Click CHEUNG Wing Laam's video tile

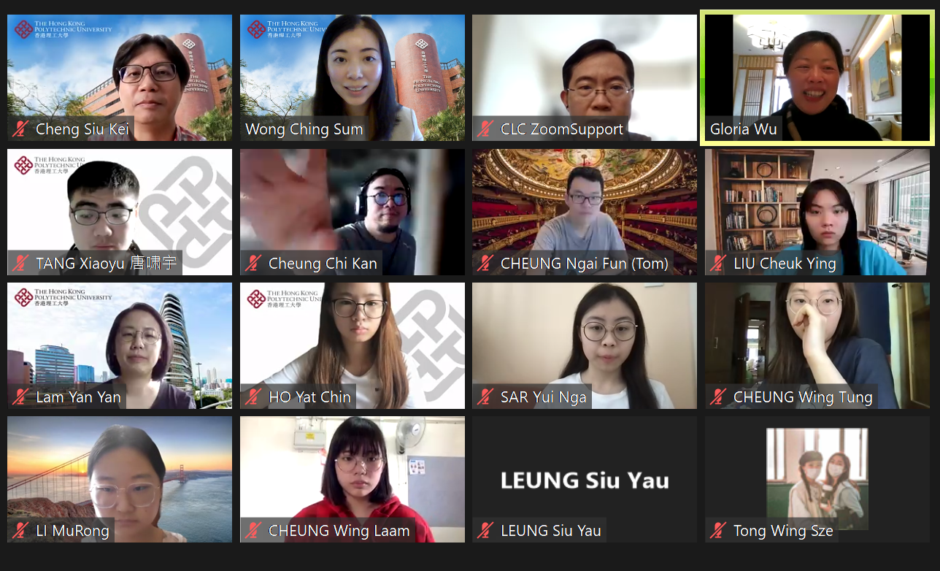(x=352, y=479)
